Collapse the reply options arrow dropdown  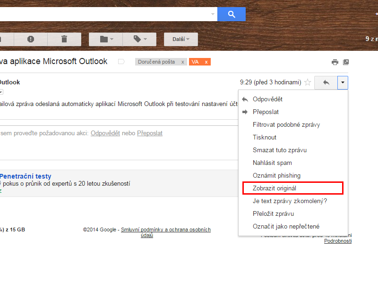pos(343,82)
